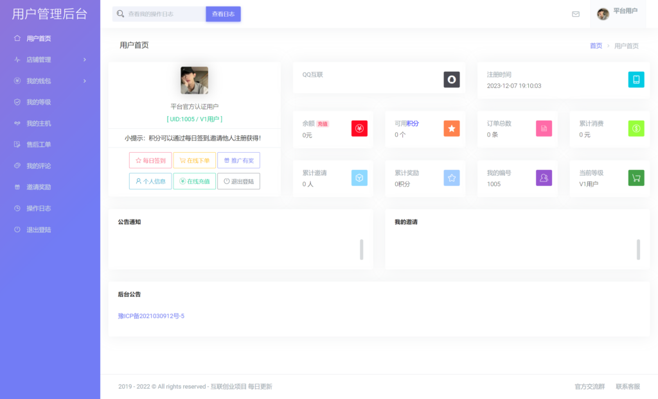Click the 公告通知 panel scrollbar
This screenshot has width=658, height=399.
click(x=361, y=250)
